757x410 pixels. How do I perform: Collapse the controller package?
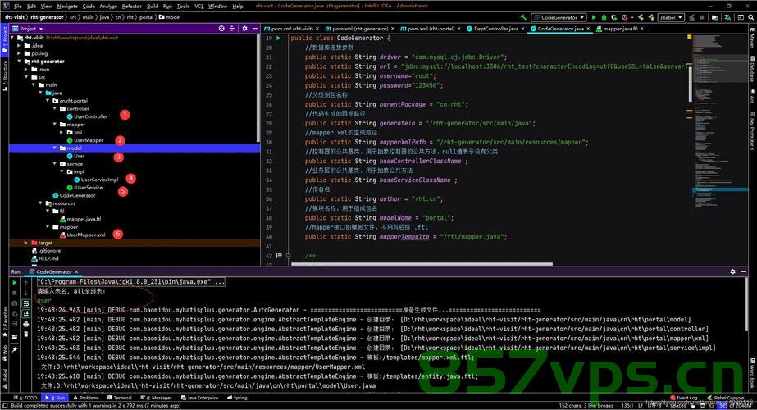click(x=55, y=109)
